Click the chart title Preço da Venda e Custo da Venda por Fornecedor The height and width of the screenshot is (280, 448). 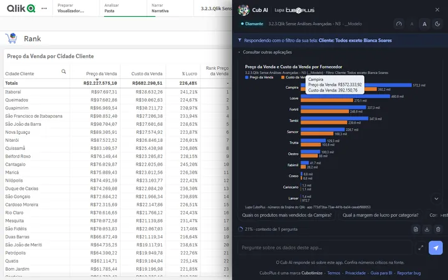click(x=294, y=67)
